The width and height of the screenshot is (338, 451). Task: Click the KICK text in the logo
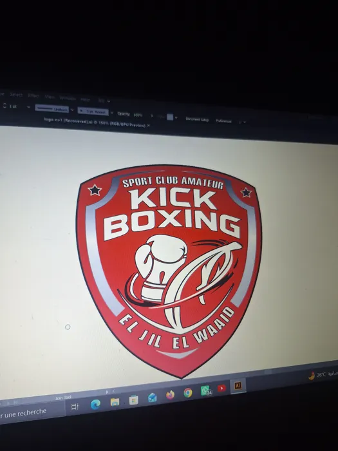(x=173, y=199)
